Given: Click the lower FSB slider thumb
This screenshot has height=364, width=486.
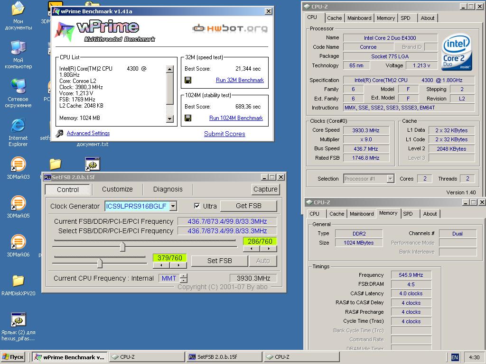Looking at the screenshot, I should [100, 264].
